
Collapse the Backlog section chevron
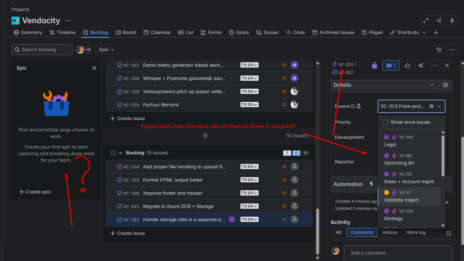[120, 153]
